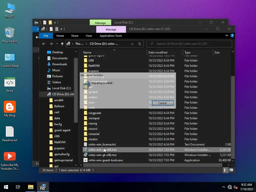Click the Refresh button in address bar

click(139, 44)
